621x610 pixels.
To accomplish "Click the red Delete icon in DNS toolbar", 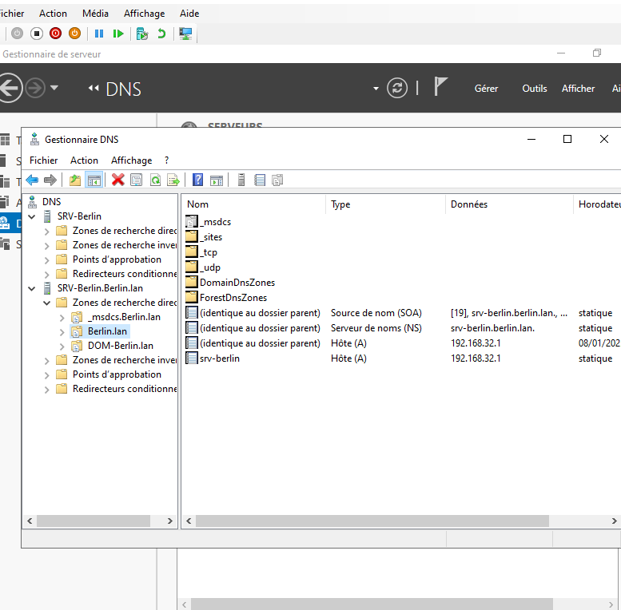I will pos(118,180).
